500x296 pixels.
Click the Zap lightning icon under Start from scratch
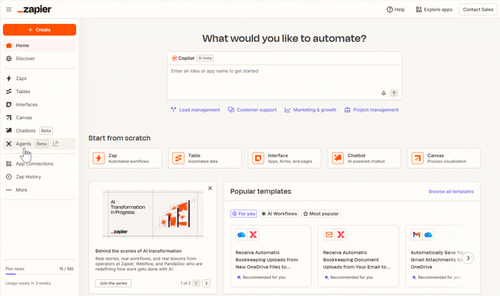[99, 158]
